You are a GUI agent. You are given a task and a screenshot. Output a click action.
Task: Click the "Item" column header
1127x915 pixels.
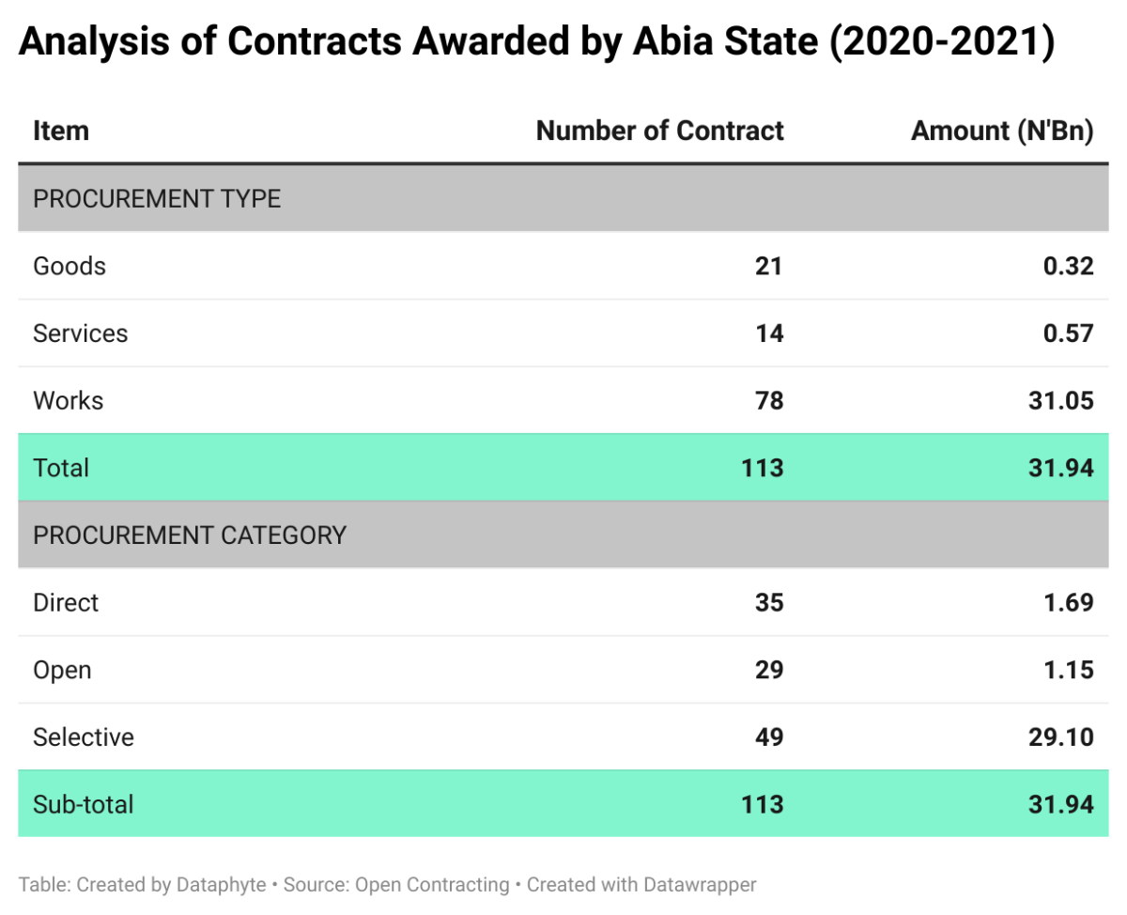click(x=61, y=132)
